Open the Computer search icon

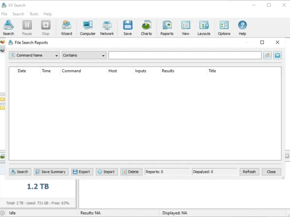tap(88, 28)
